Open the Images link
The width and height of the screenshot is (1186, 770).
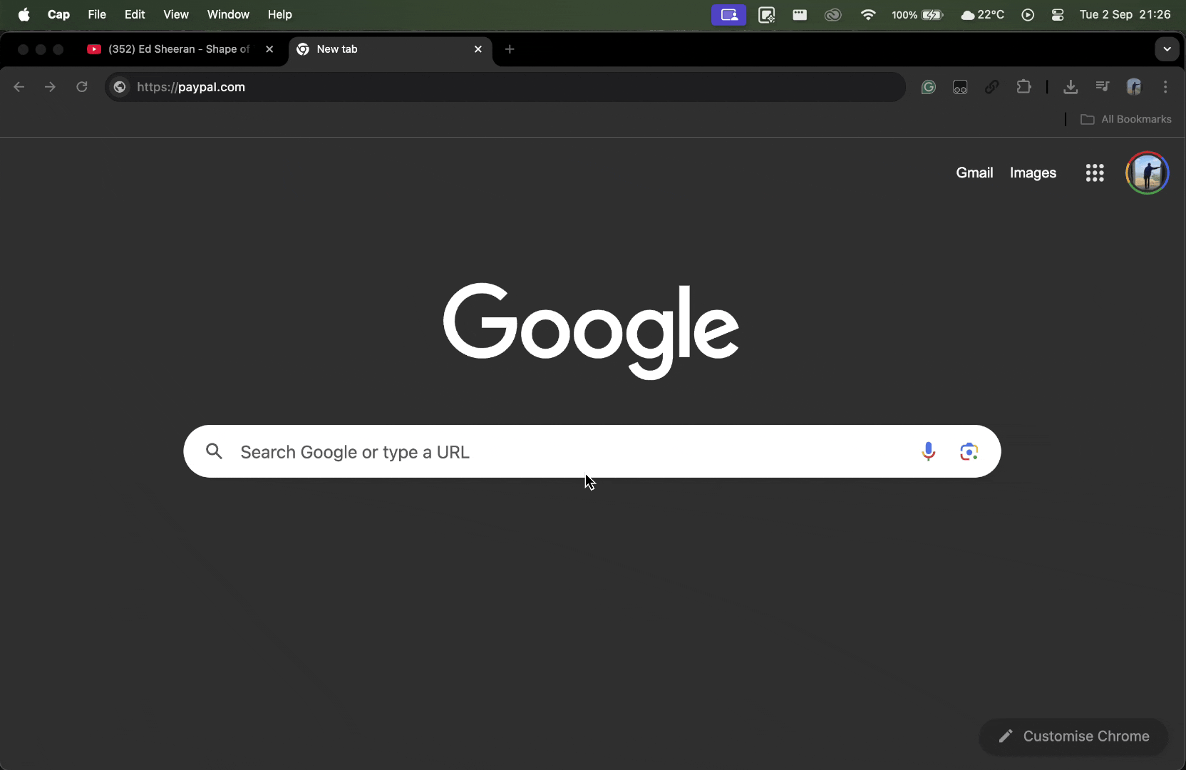[x=1033, y=173]
